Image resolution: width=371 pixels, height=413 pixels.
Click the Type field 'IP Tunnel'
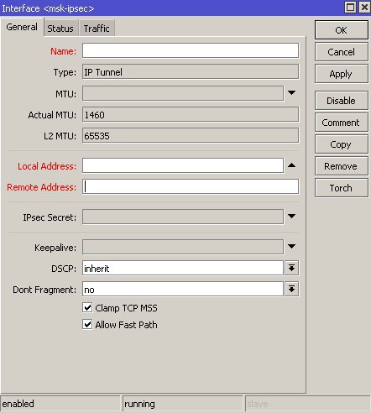191,72
